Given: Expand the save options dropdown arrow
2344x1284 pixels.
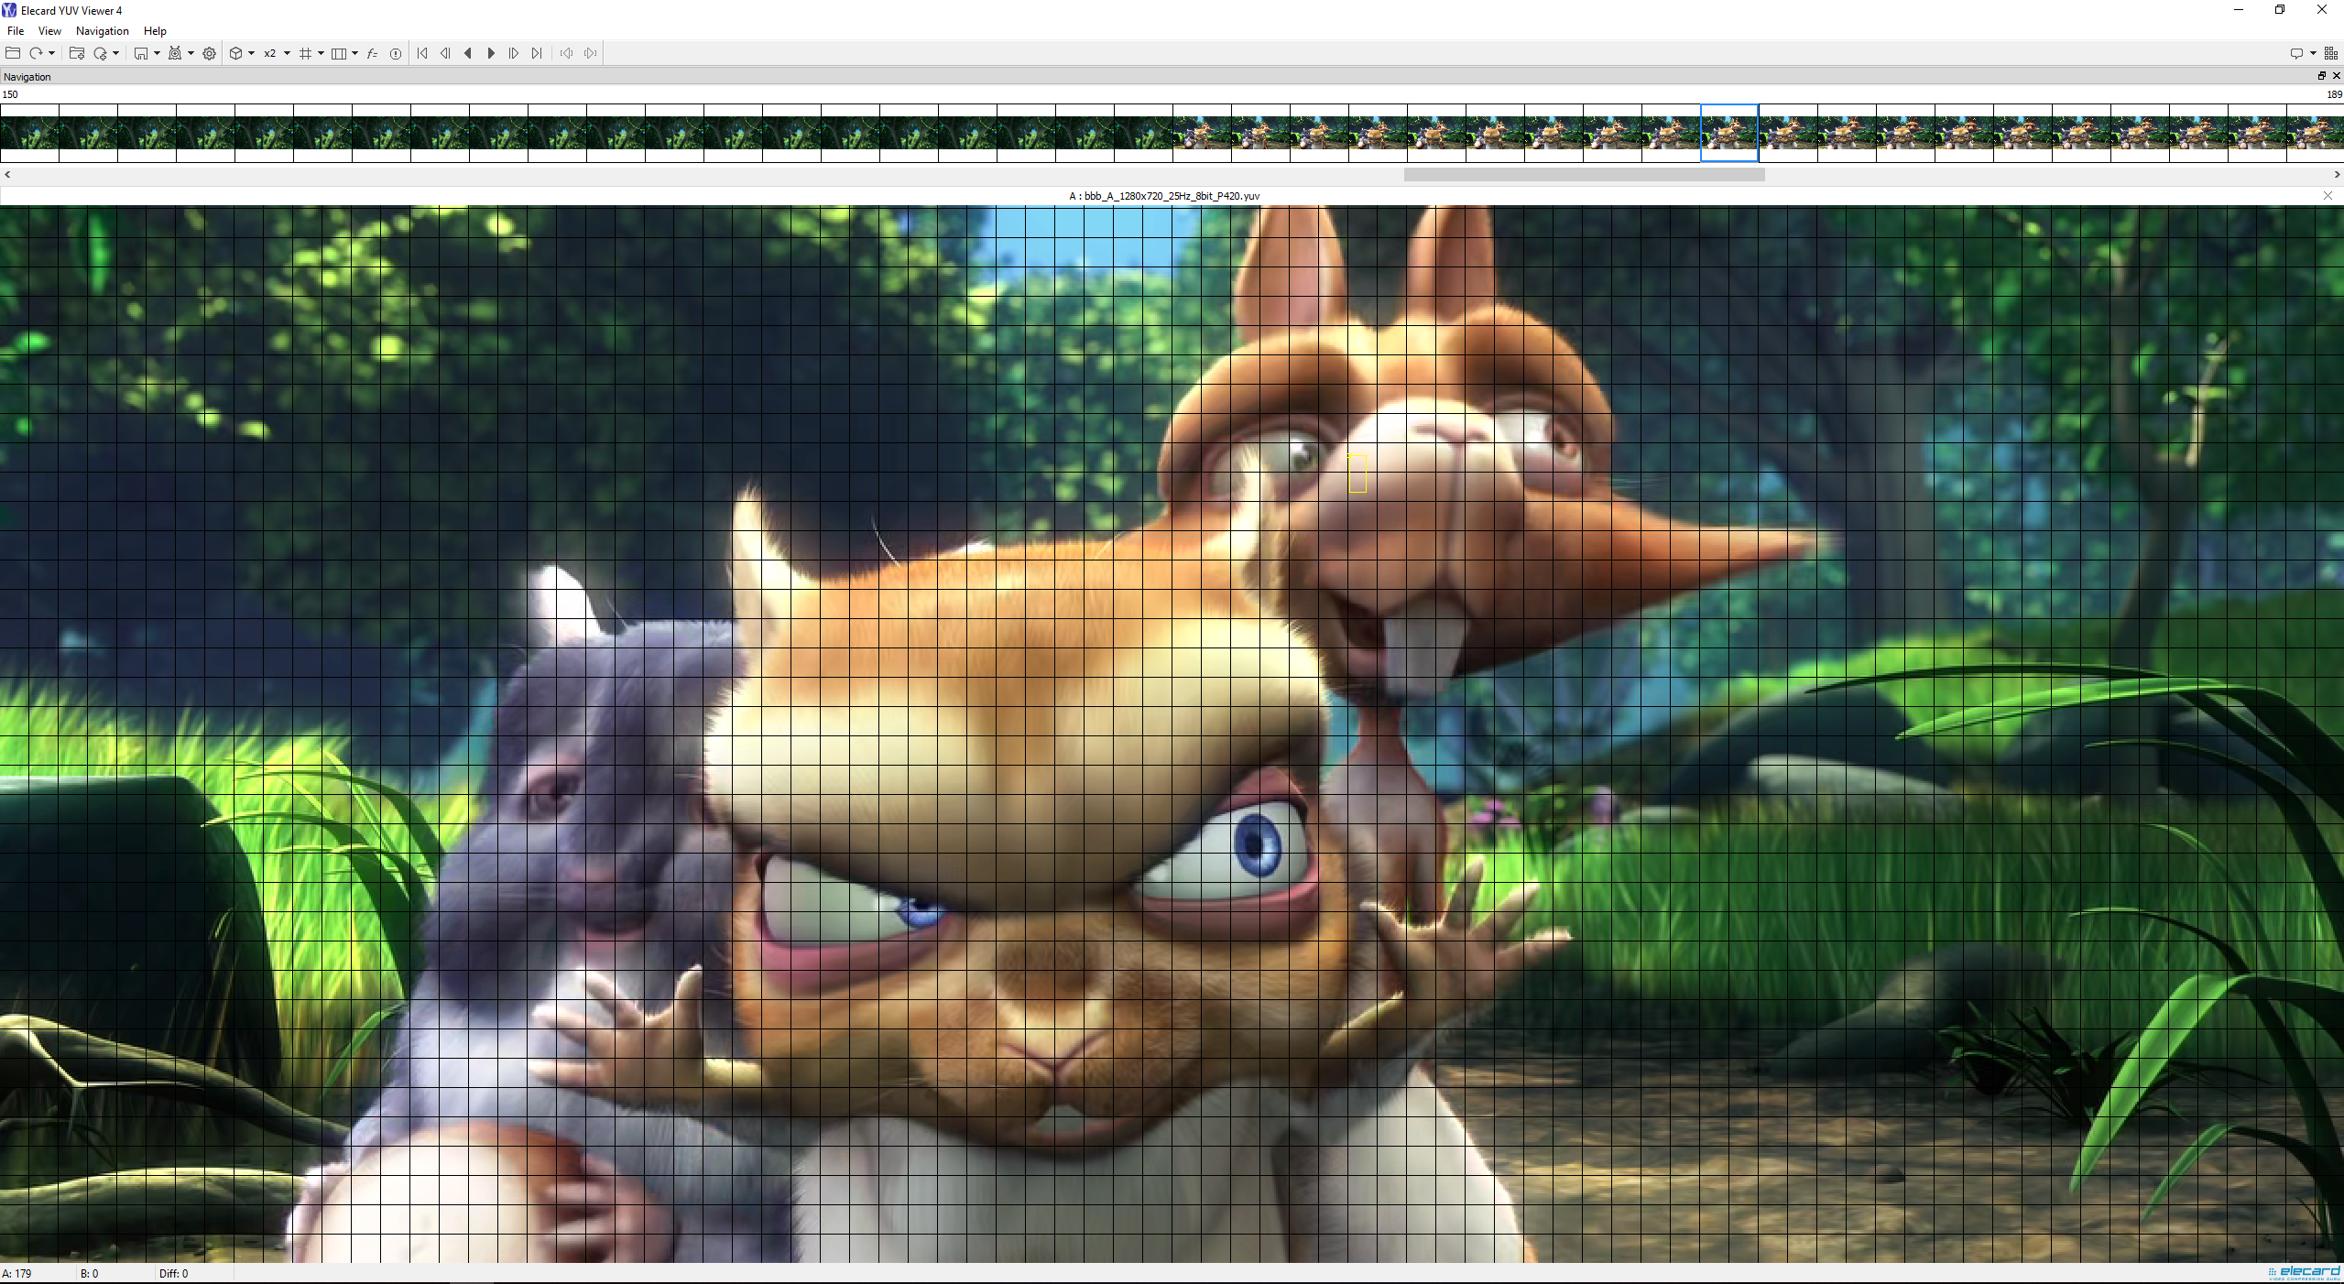Looking at the screenshot, I should coord(158,53).
